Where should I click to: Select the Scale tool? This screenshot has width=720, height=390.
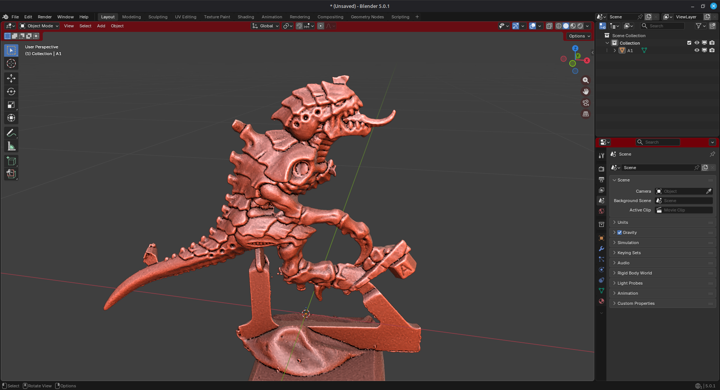click(11, 105)
